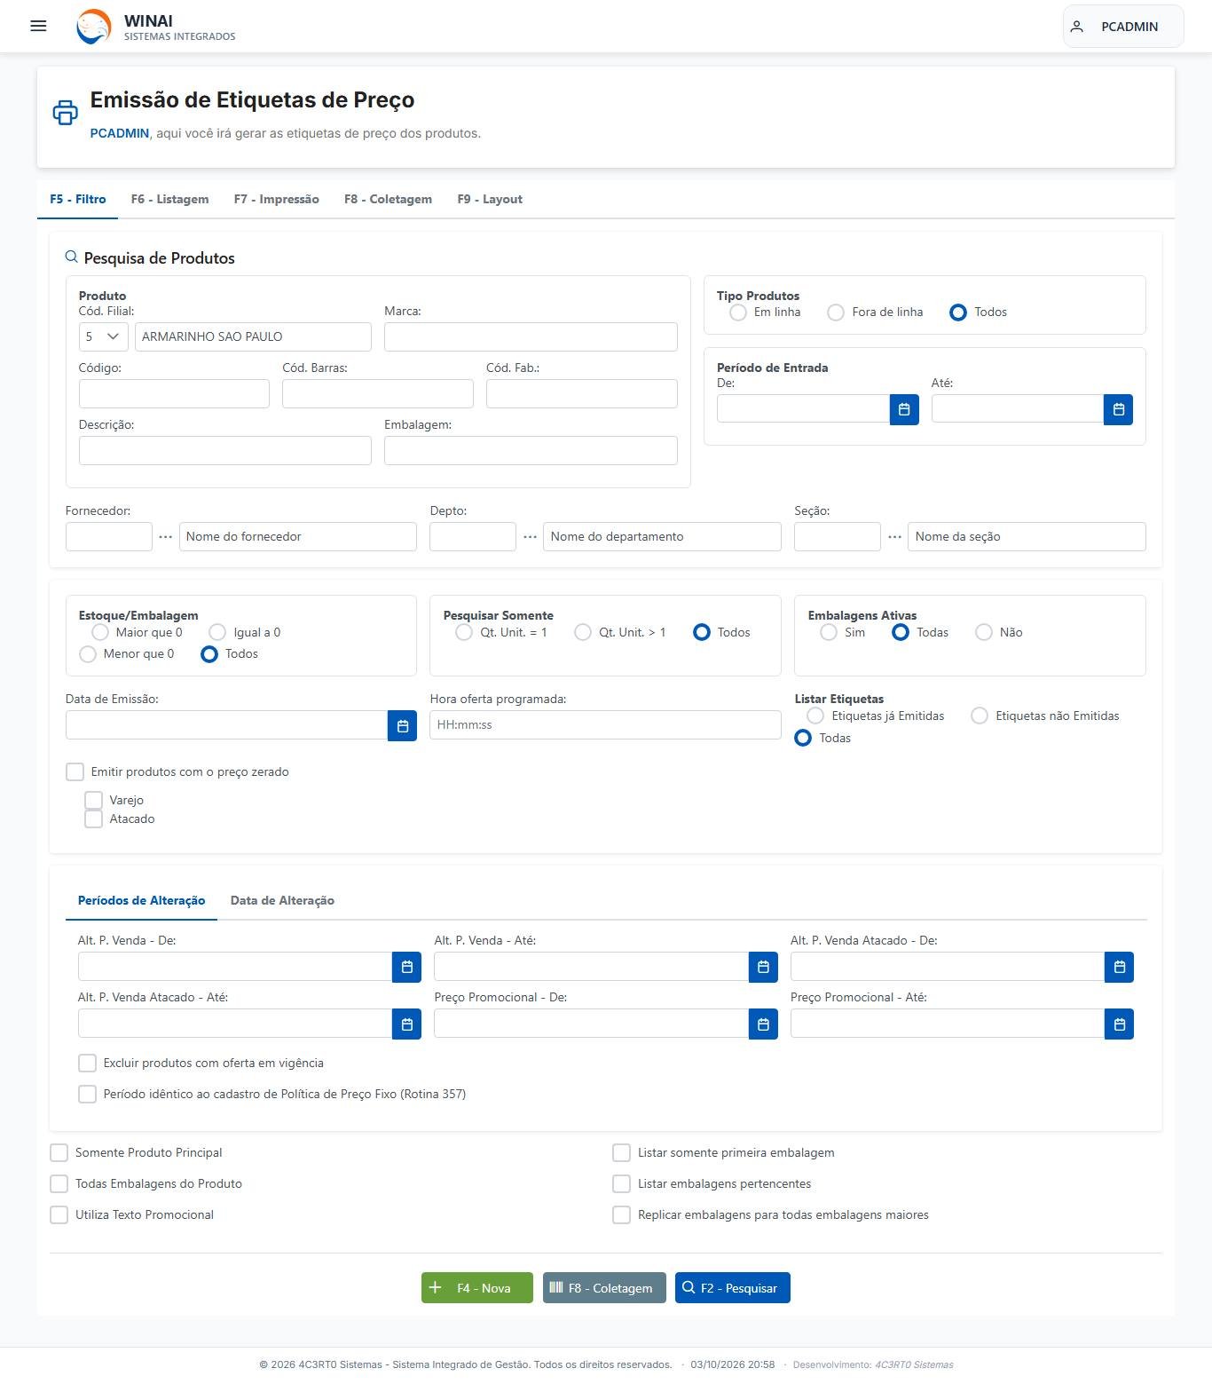
Task: Click the F4 - Nova button
Action: point(477,1288)
